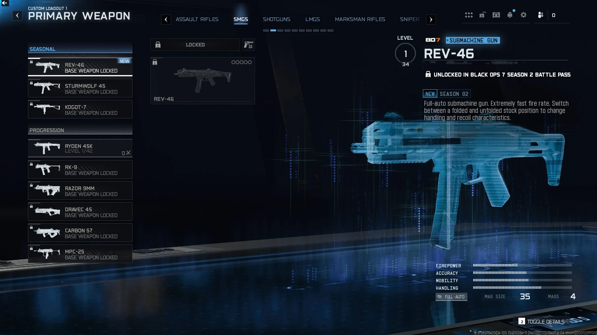597x335 pixels.
Task: Switch to the Shotguns tab
Action: pos(276,19)
